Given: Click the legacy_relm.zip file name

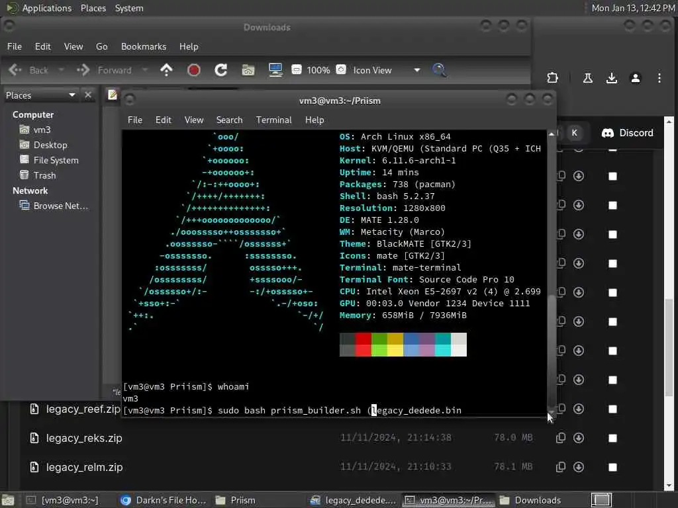Looking at the screenshot, I should pos(84,467).
